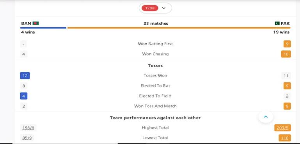Click the Team performances against each other heading
Viewport: 300px width, 144px height.
pyautogui.click(x=155, y=117)
